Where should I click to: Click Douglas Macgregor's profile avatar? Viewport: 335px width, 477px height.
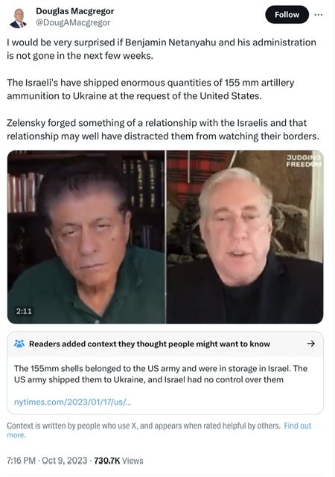coord(18,17)
